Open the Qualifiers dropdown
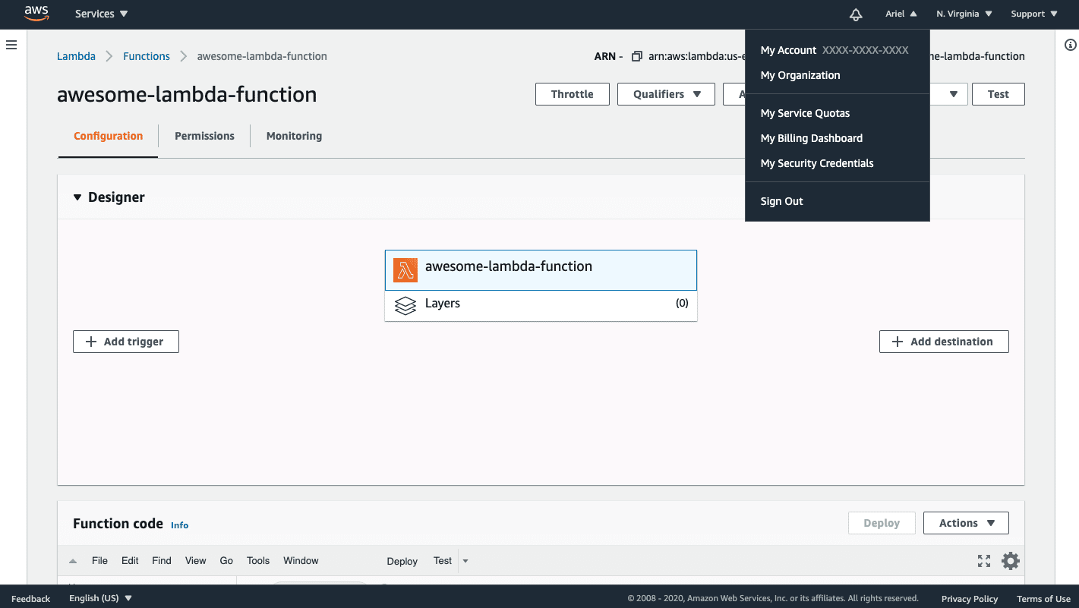The height and width of the screenshot is (608, 1079). pyautogui.click(x=667, y=94)
